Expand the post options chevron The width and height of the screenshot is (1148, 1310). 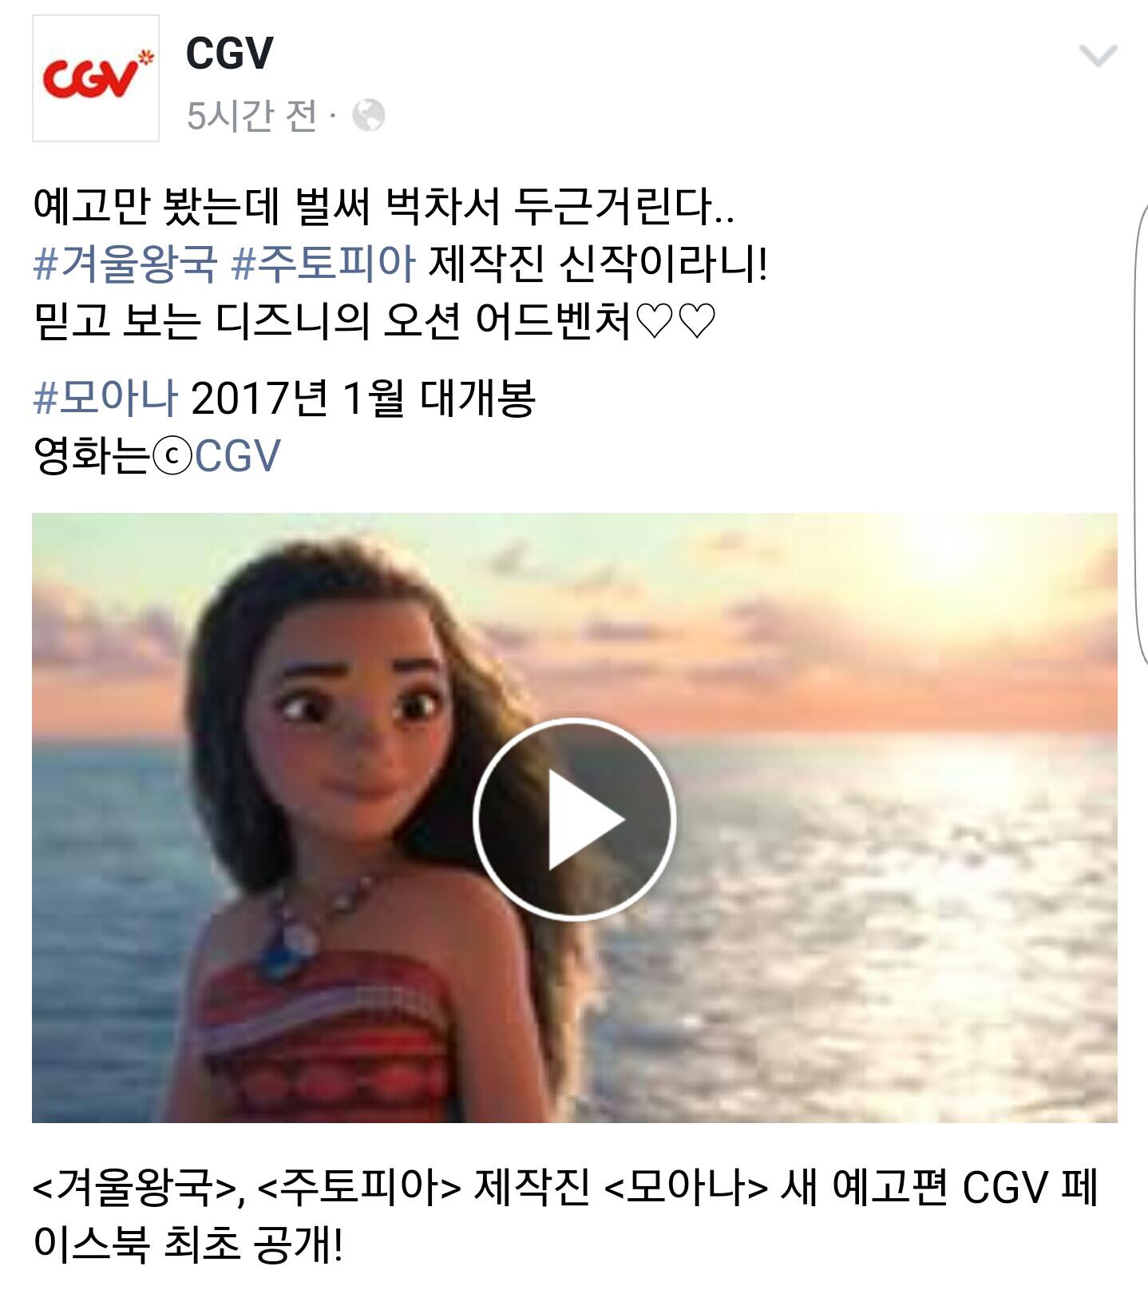[x=1098, y=55]
